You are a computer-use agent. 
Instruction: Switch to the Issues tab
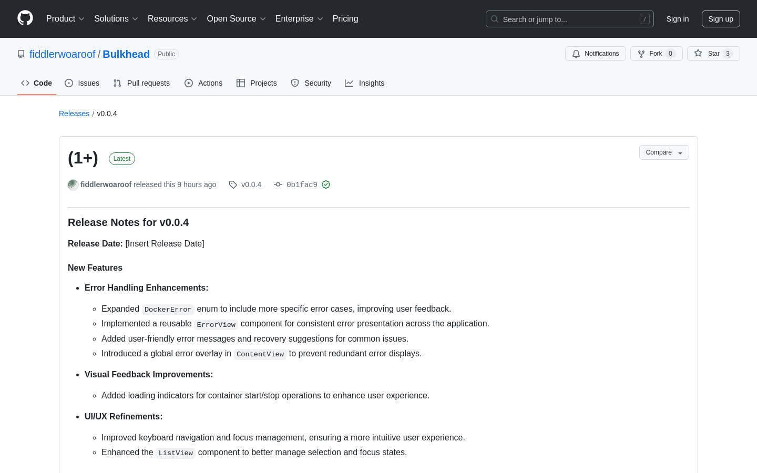pyautogui.click(x=82, y=83)
